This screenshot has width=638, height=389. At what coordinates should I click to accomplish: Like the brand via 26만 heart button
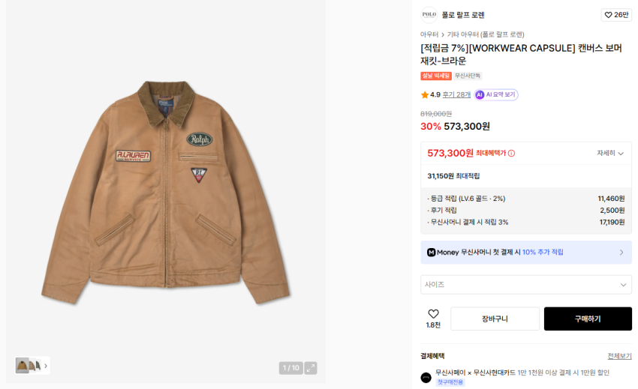pos(616,15)
